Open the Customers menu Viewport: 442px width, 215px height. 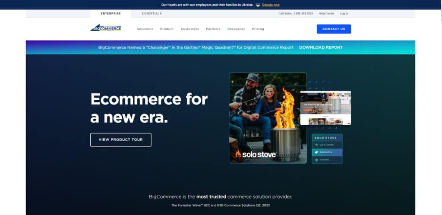190,29
